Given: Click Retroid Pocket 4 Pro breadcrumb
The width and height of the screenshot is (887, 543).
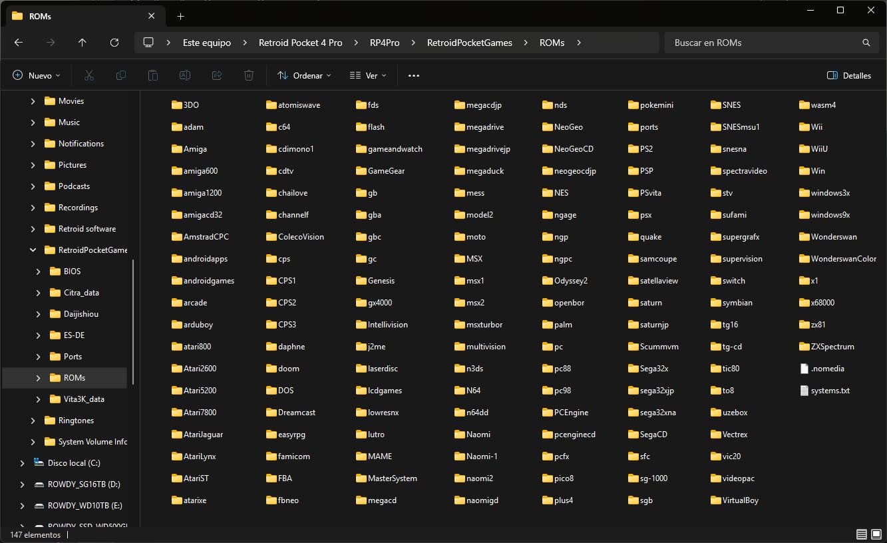Looking at the screenshot, I should (x=301, y=43).
